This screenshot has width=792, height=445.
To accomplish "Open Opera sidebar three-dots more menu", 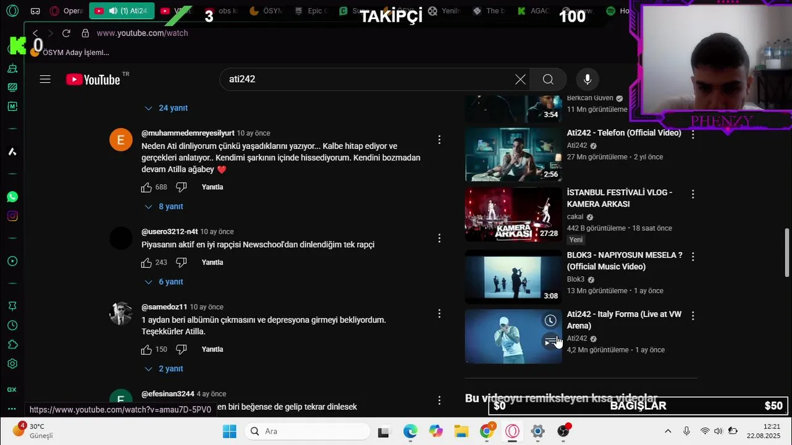I will (x=12, y=409).
